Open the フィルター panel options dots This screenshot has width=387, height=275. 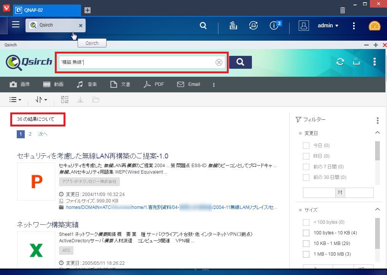point(377,120)
